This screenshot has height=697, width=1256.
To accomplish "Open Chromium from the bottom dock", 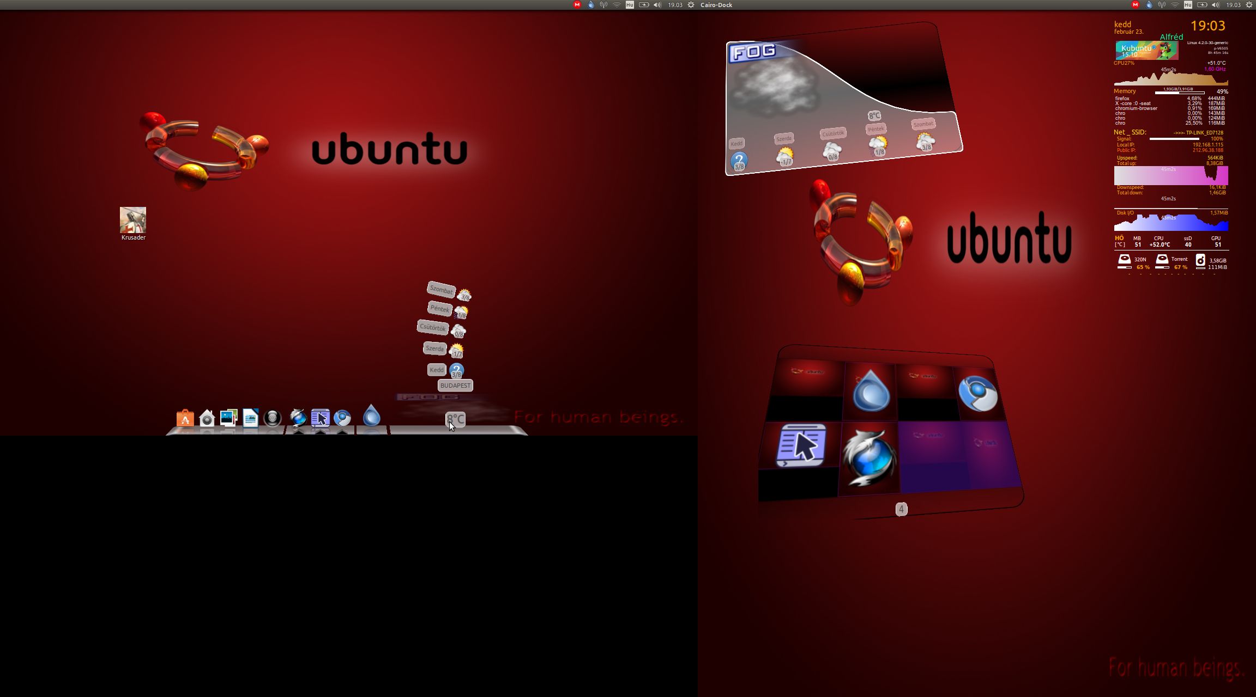I will (342, 418).
